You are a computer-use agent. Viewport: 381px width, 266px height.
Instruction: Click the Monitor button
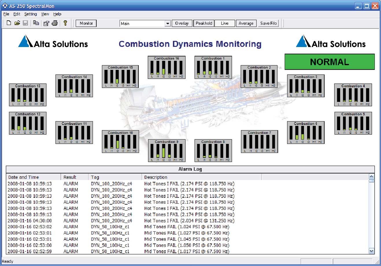click(86, 23)
